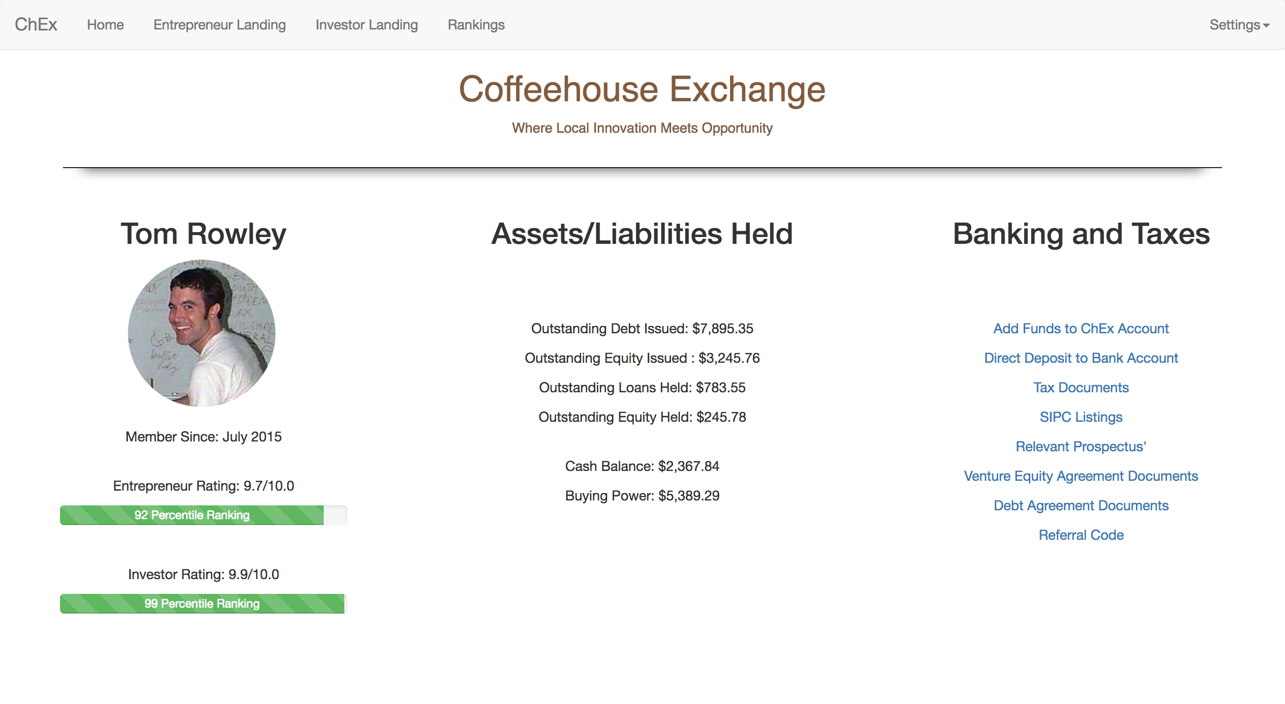Open Investor Landing in navbar
1285x704 pixels.
(367, 25)
